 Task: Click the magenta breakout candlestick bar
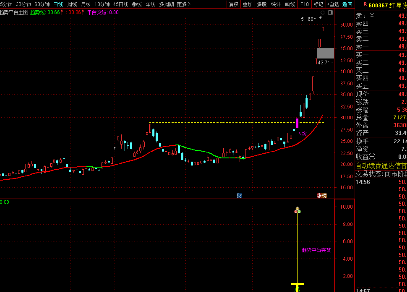297,123
